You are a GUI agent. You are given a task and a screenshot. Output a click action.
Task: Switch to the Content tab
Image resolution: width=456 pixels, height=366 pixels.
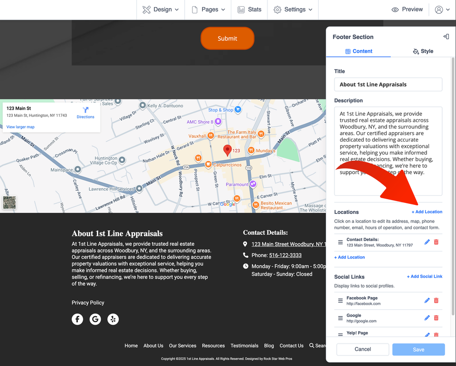coord(358,51)
